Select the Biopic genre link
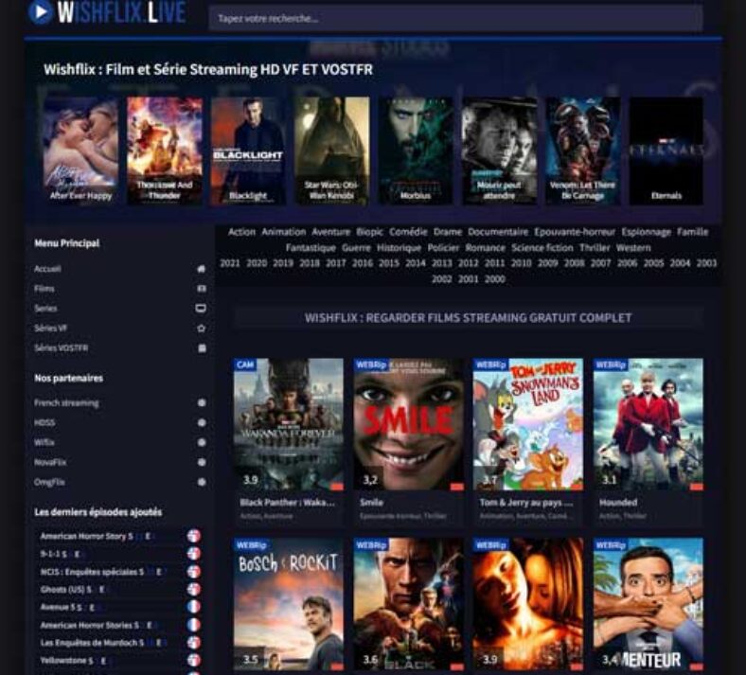This screenshot has height=675, width=746. [369, 232]
